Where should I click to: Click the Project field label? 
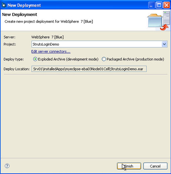pyautogui.click(x=10, y=44)
